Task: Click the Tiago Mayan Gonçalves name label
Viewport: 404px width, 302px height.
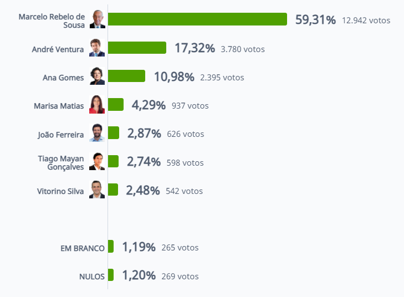Action: point(61,162)
